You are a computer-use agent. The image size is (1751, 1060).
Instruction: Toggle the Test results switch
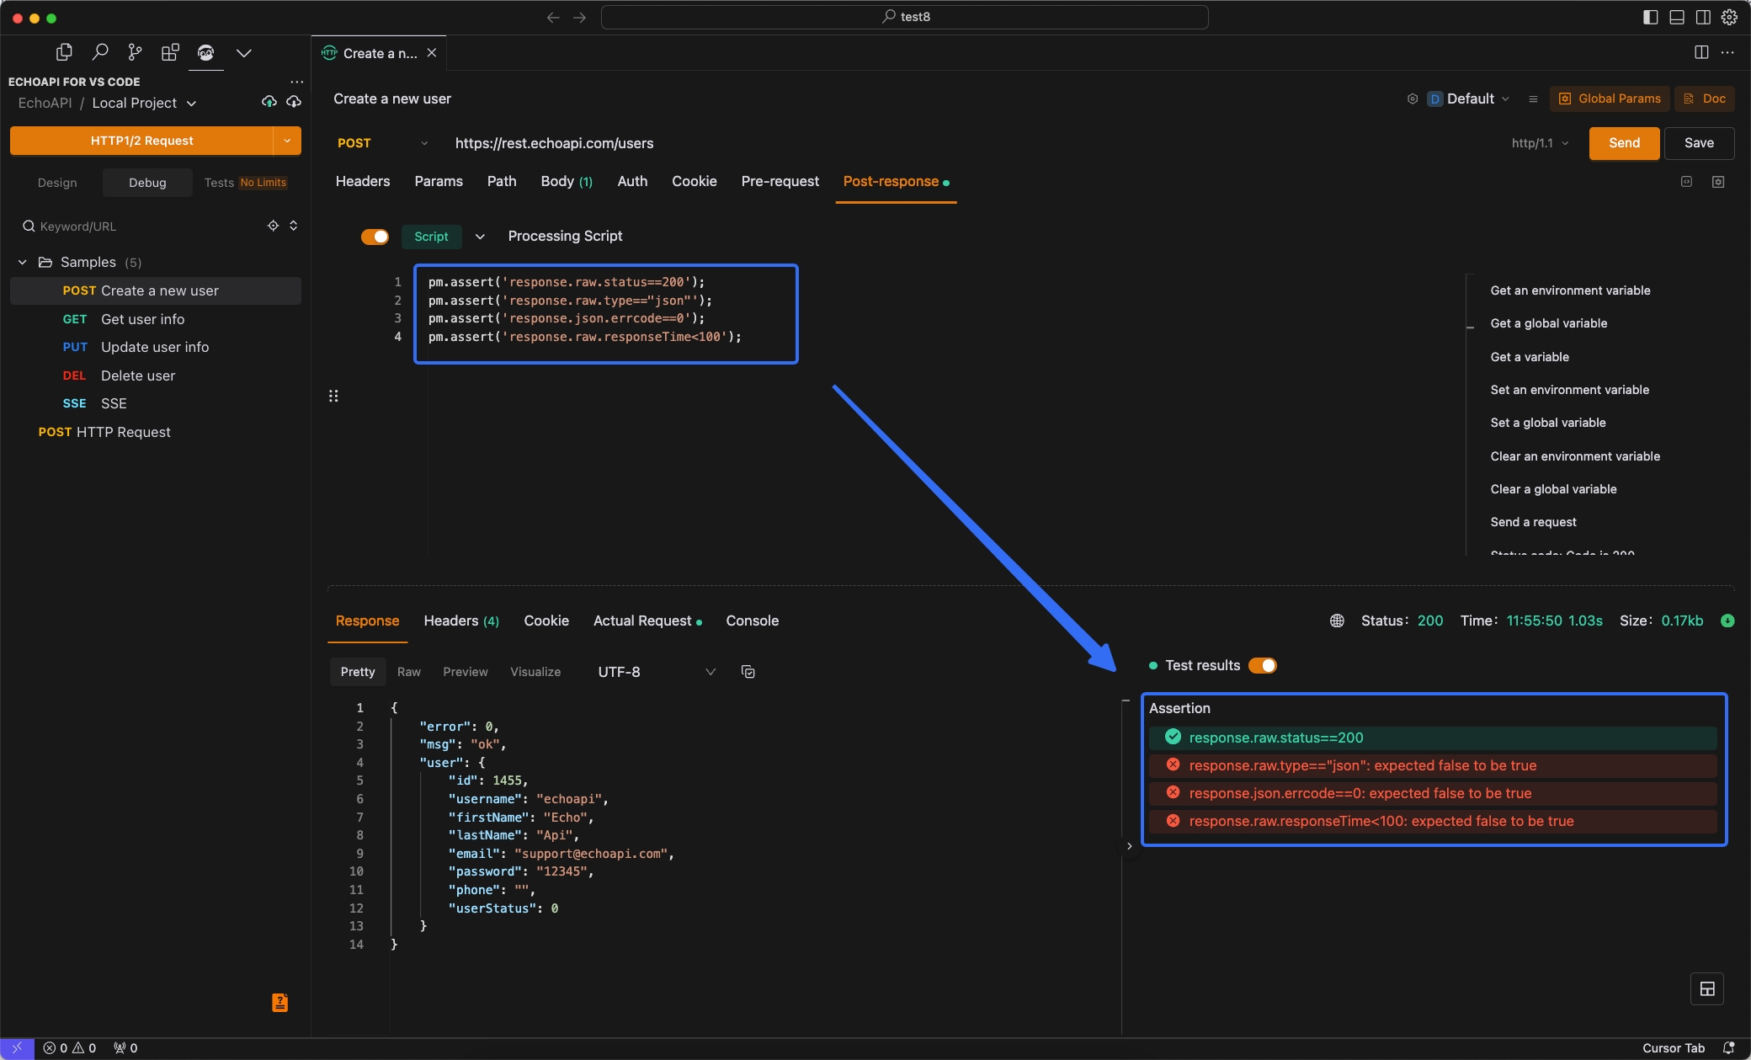1262,665
